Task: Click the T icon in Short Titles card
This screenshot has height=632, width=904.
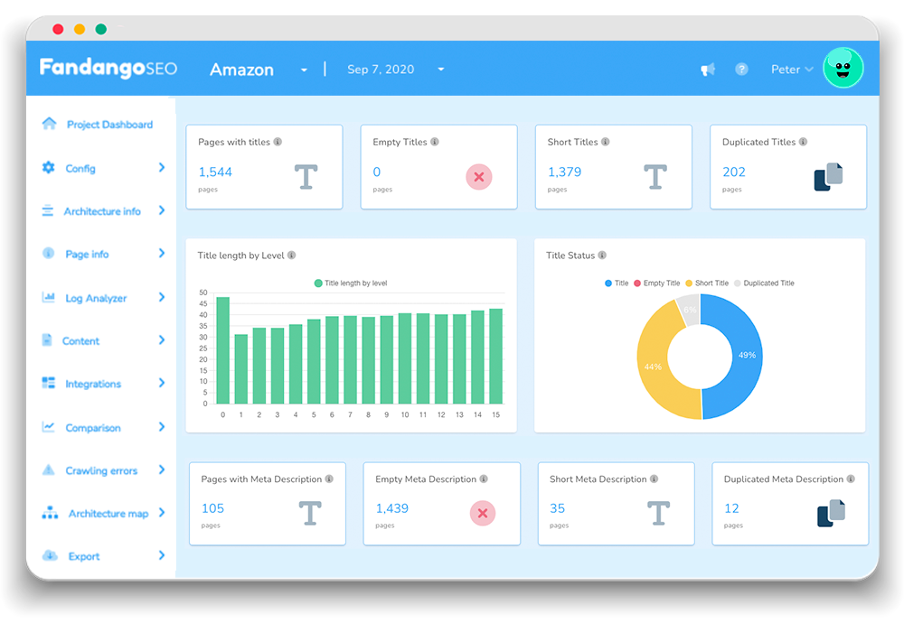Action: point(654,177)
